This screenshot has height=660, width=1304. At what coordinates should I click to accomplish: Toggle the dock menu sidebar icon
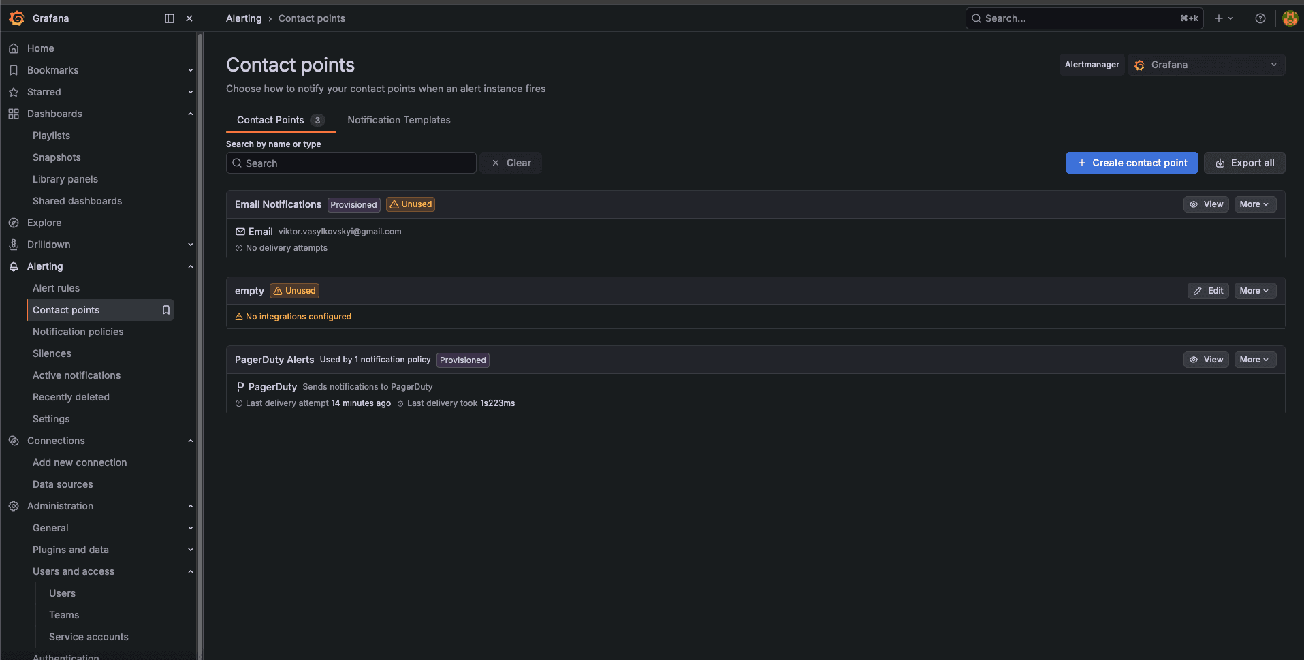tap(170, 18)
